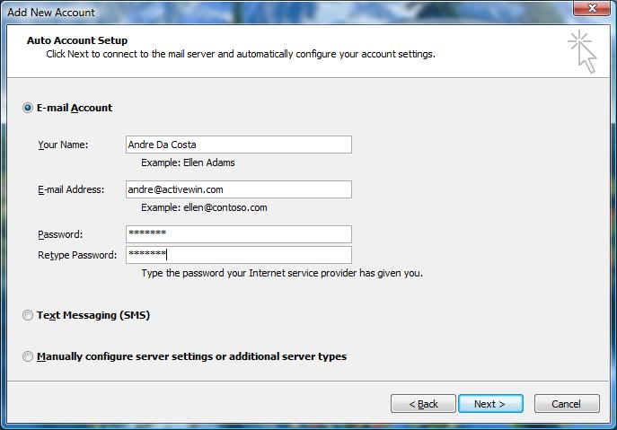Click the E-mail Address label

tap(71, 189)
